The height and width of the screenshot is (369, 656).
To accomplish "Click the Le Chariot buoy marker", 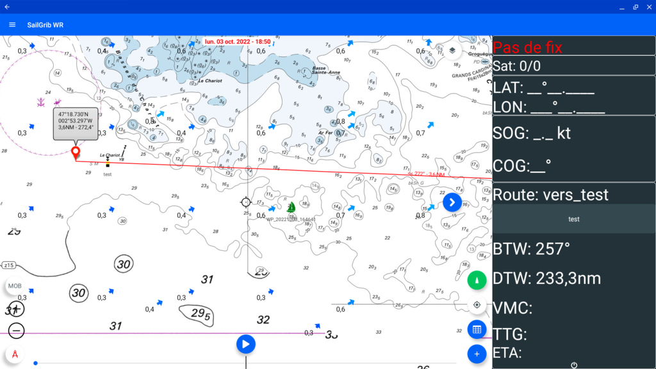I will coord(108,162).
